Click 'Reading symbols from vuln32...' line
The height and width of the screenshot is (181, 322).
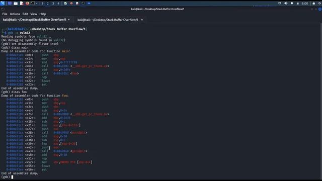[26, 36]
